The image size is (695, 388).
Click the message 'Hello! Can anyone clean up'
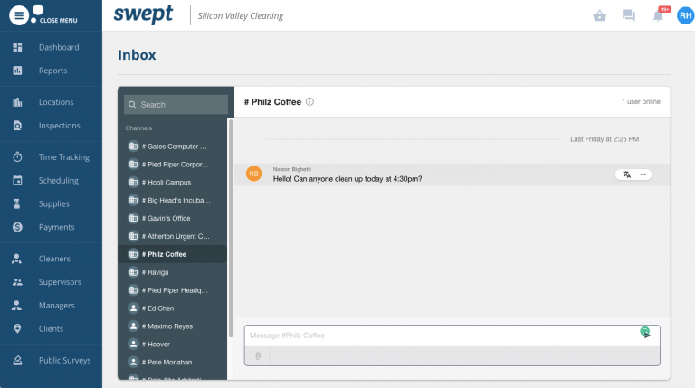347,179
